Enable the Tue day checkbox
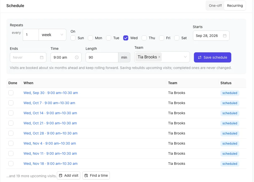 tap(109, 38)
